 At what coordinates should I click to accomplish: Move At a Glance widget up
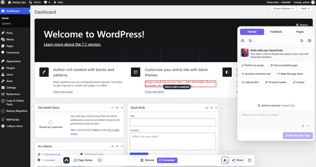(x=112, y=146)
